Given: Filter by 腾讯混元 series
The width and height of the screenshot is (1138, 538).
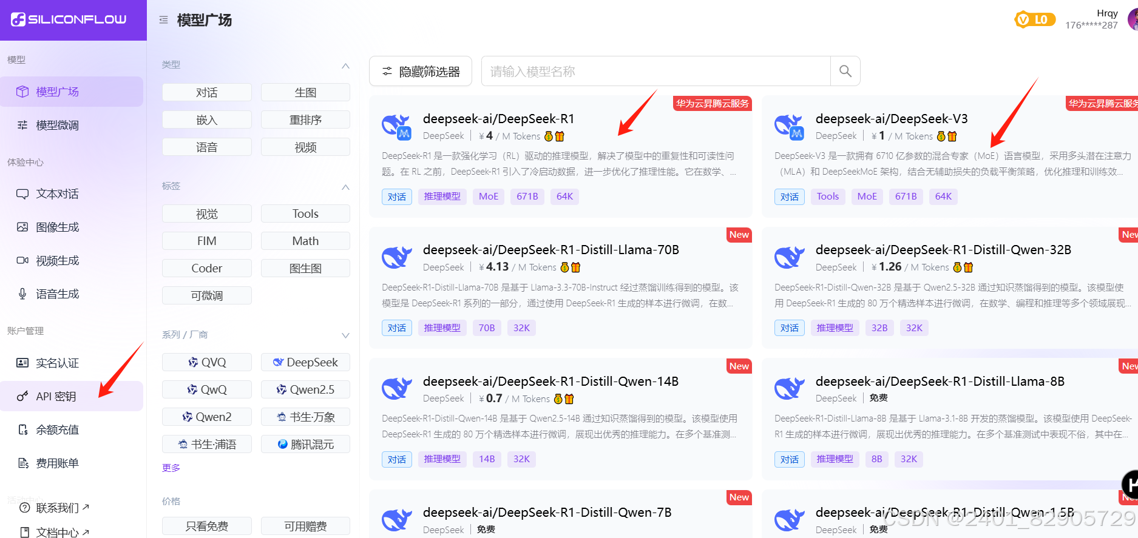Looking at the screenshot, I should (305, 444).
